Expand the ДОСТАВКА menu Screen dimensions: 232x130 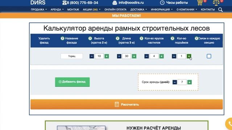138,9
